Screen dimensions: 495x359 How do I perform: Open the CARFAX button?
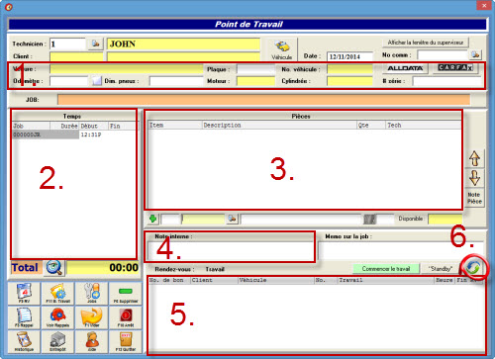pos(455,68)
